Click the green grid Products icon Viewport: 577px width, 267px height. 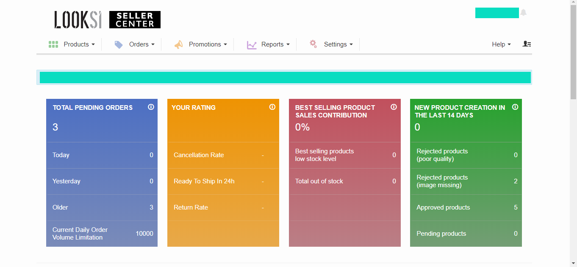tap(53, 44)
